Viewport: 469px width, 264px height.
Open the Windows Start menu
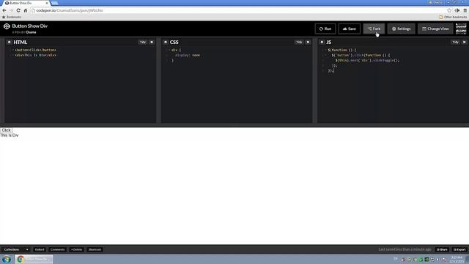point(7,259)
